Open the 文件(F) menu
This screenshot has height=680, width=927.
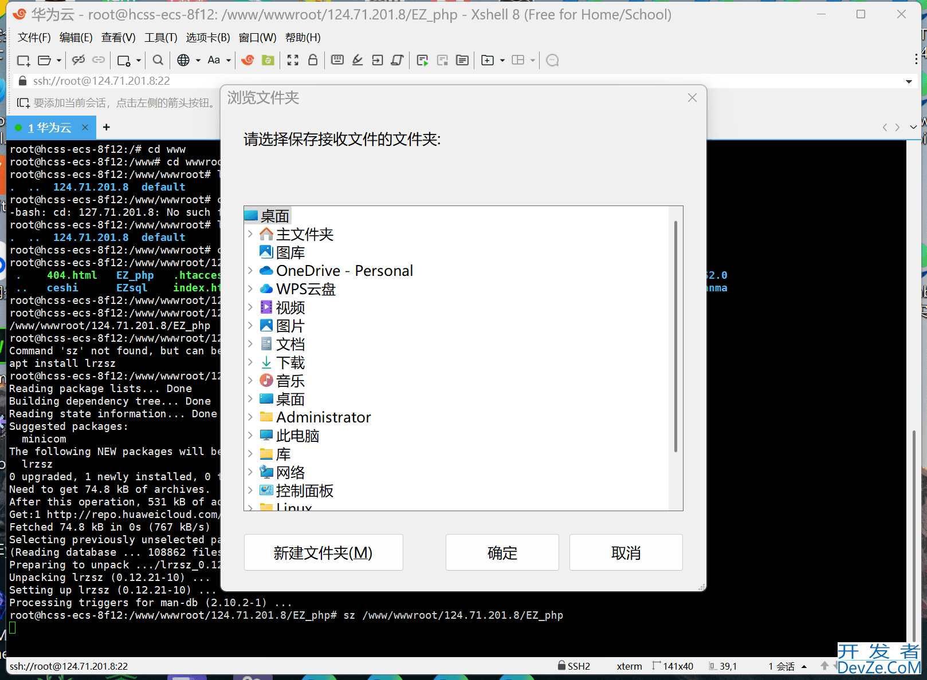coord(34,38)
